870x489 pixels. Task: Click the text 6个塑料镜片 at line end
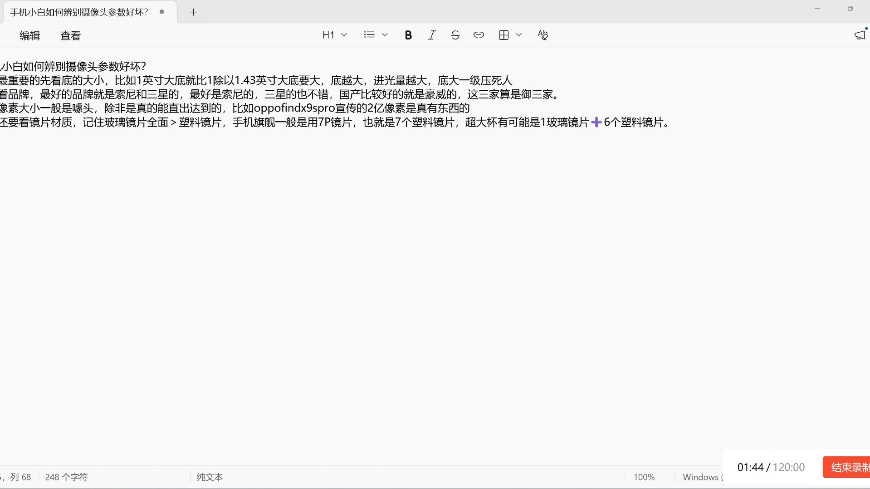(633, 122)
